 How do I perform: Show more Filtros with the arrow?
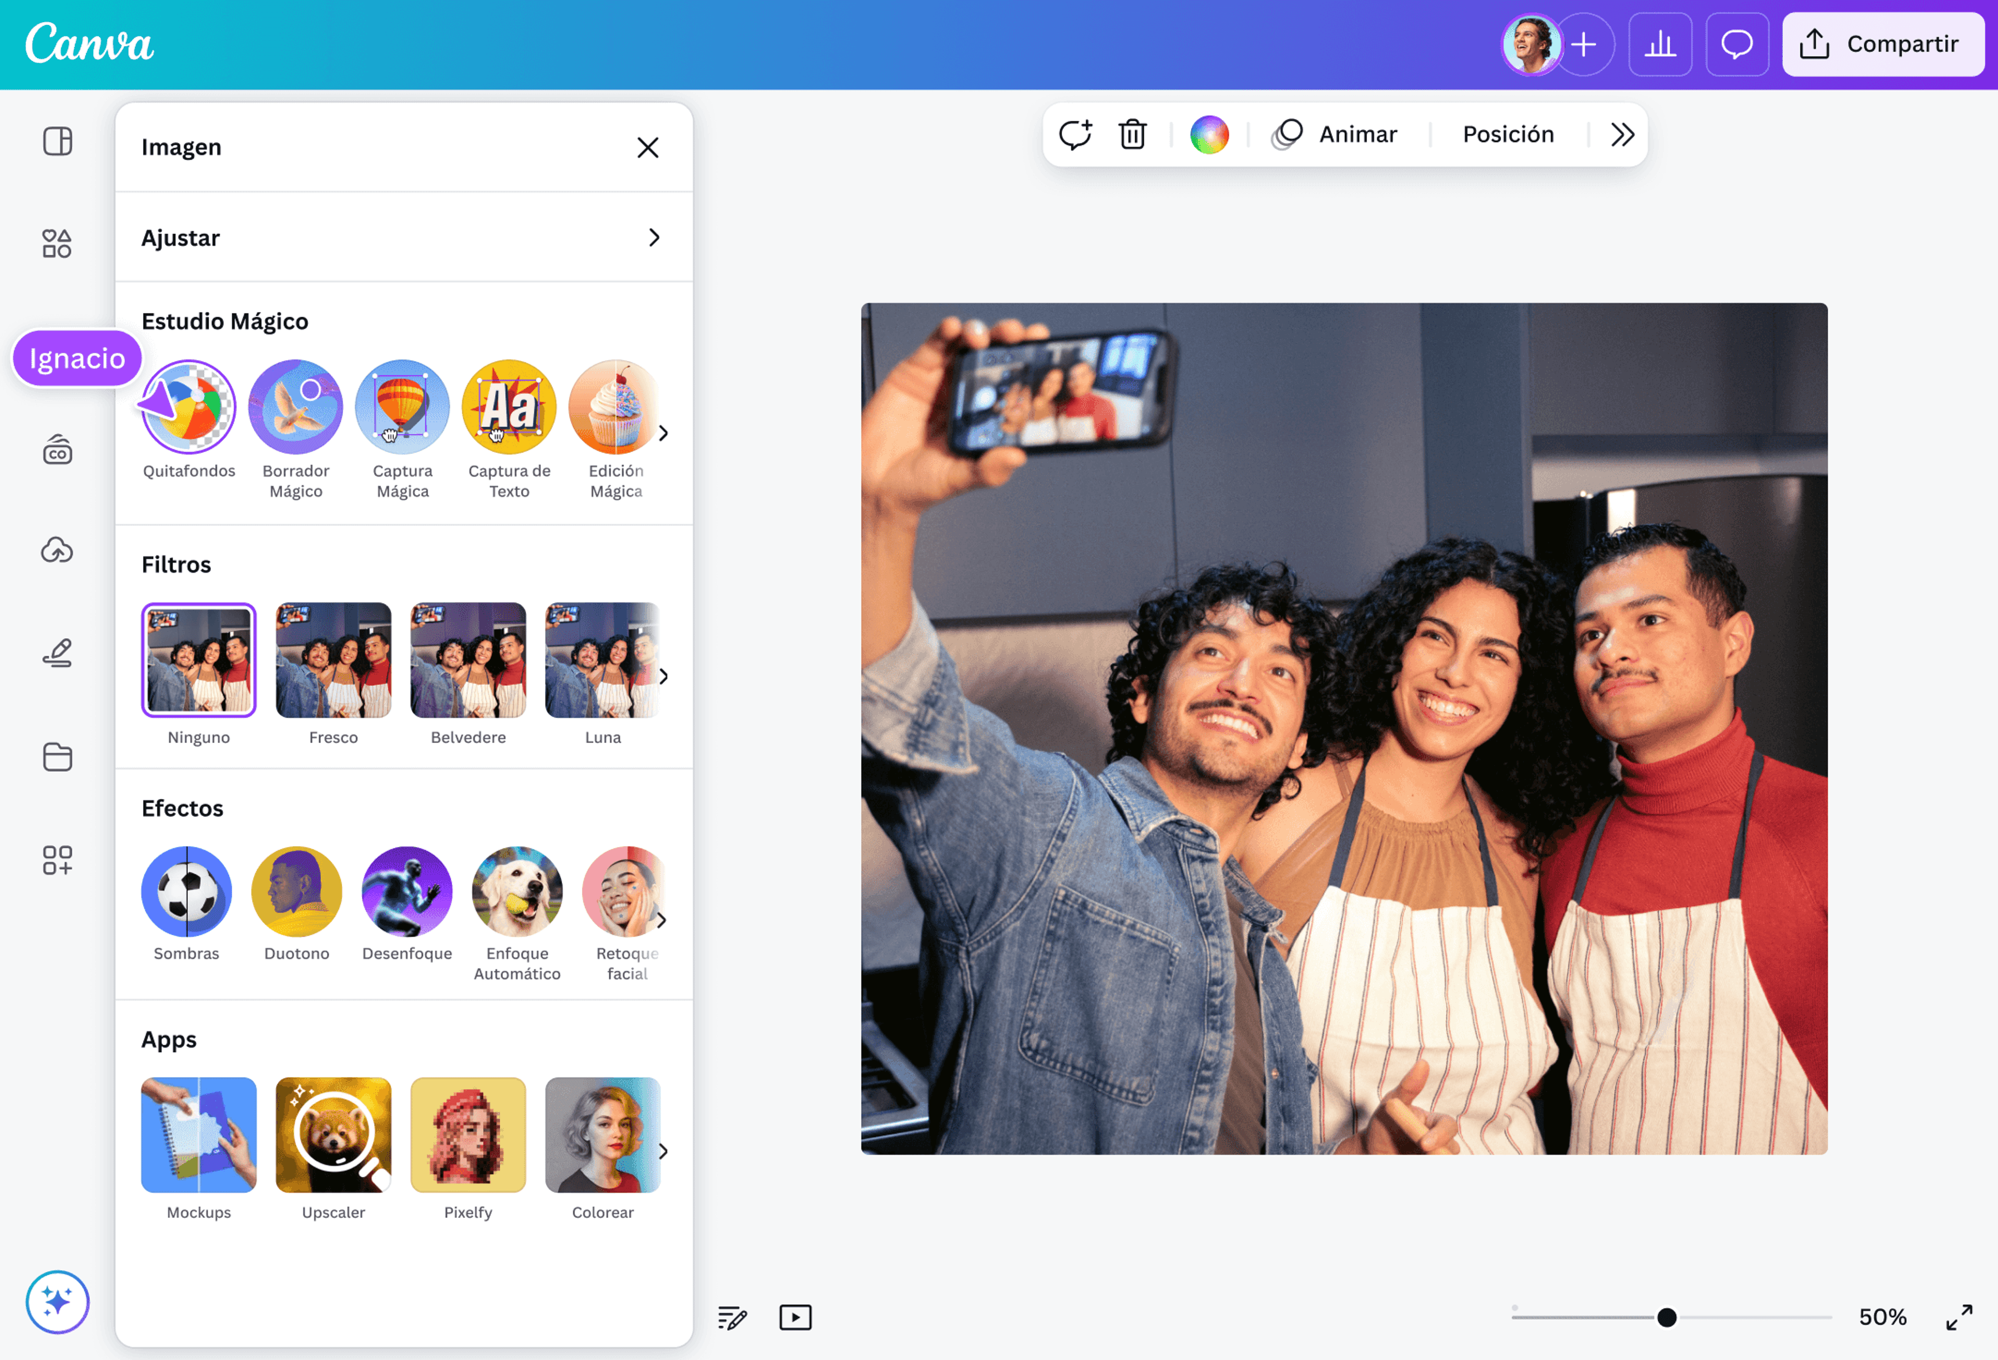tap(663, 676)
